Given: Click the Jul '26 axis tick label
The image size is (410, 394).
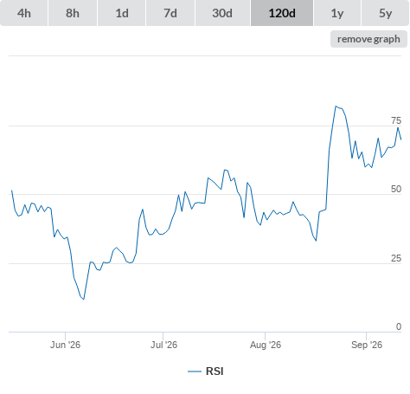Looking at the screenshot, I should click(163, 345).
